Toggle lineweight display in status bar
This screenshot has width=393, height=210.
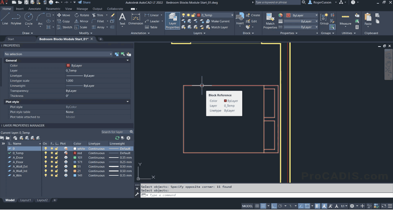pos(318,206)
